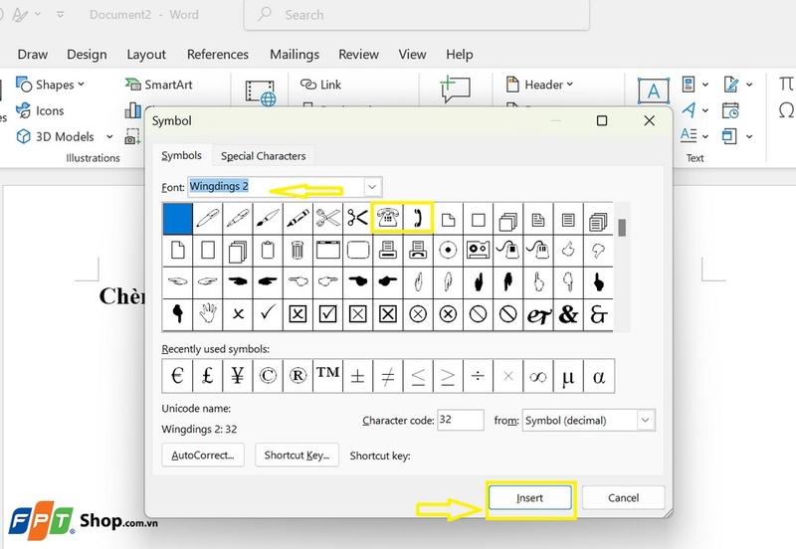Screen dimensions: 796x549
Task: Expand the WordArt dropdown arrow
Action: click(705, 110)
